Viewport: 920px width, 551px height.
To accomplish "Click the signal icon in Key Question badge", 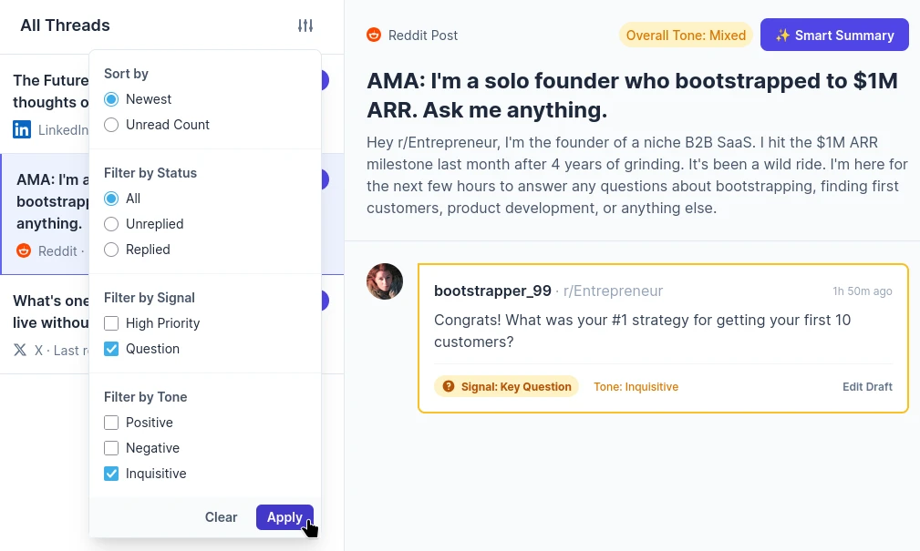I will [x=449, y=386].
